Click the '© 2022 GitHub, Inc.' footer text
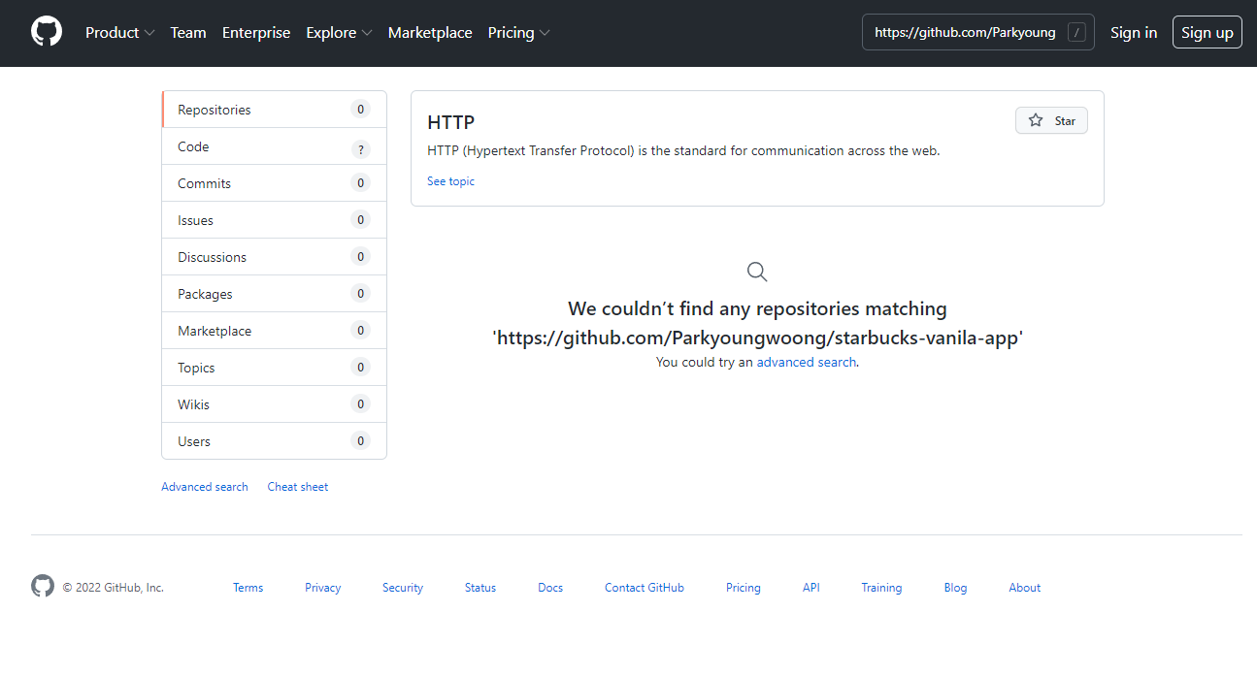Viewport: 1257px width, 676px height. point(114,588)
